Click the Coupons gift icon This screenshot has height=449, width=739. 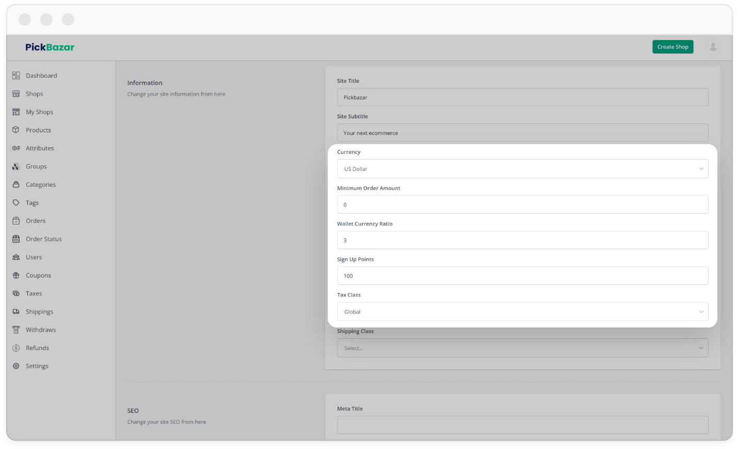pos(16,275)
